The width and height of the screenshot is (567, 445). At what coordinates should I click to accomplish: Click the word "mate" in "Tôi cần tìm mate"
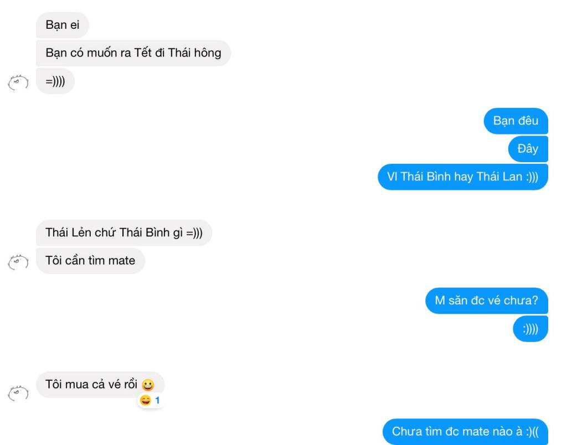(121, 261)
